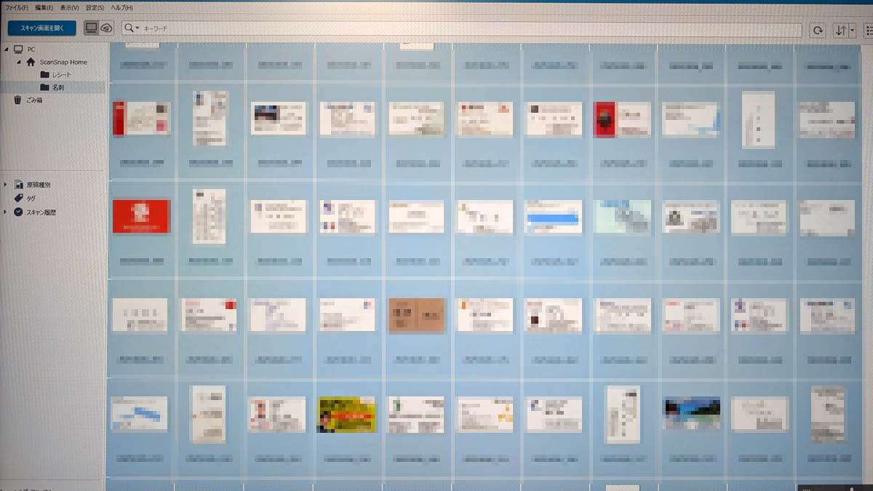Open the search magnifier options dropdown
The image size is (873, 491).
(132, 28)
